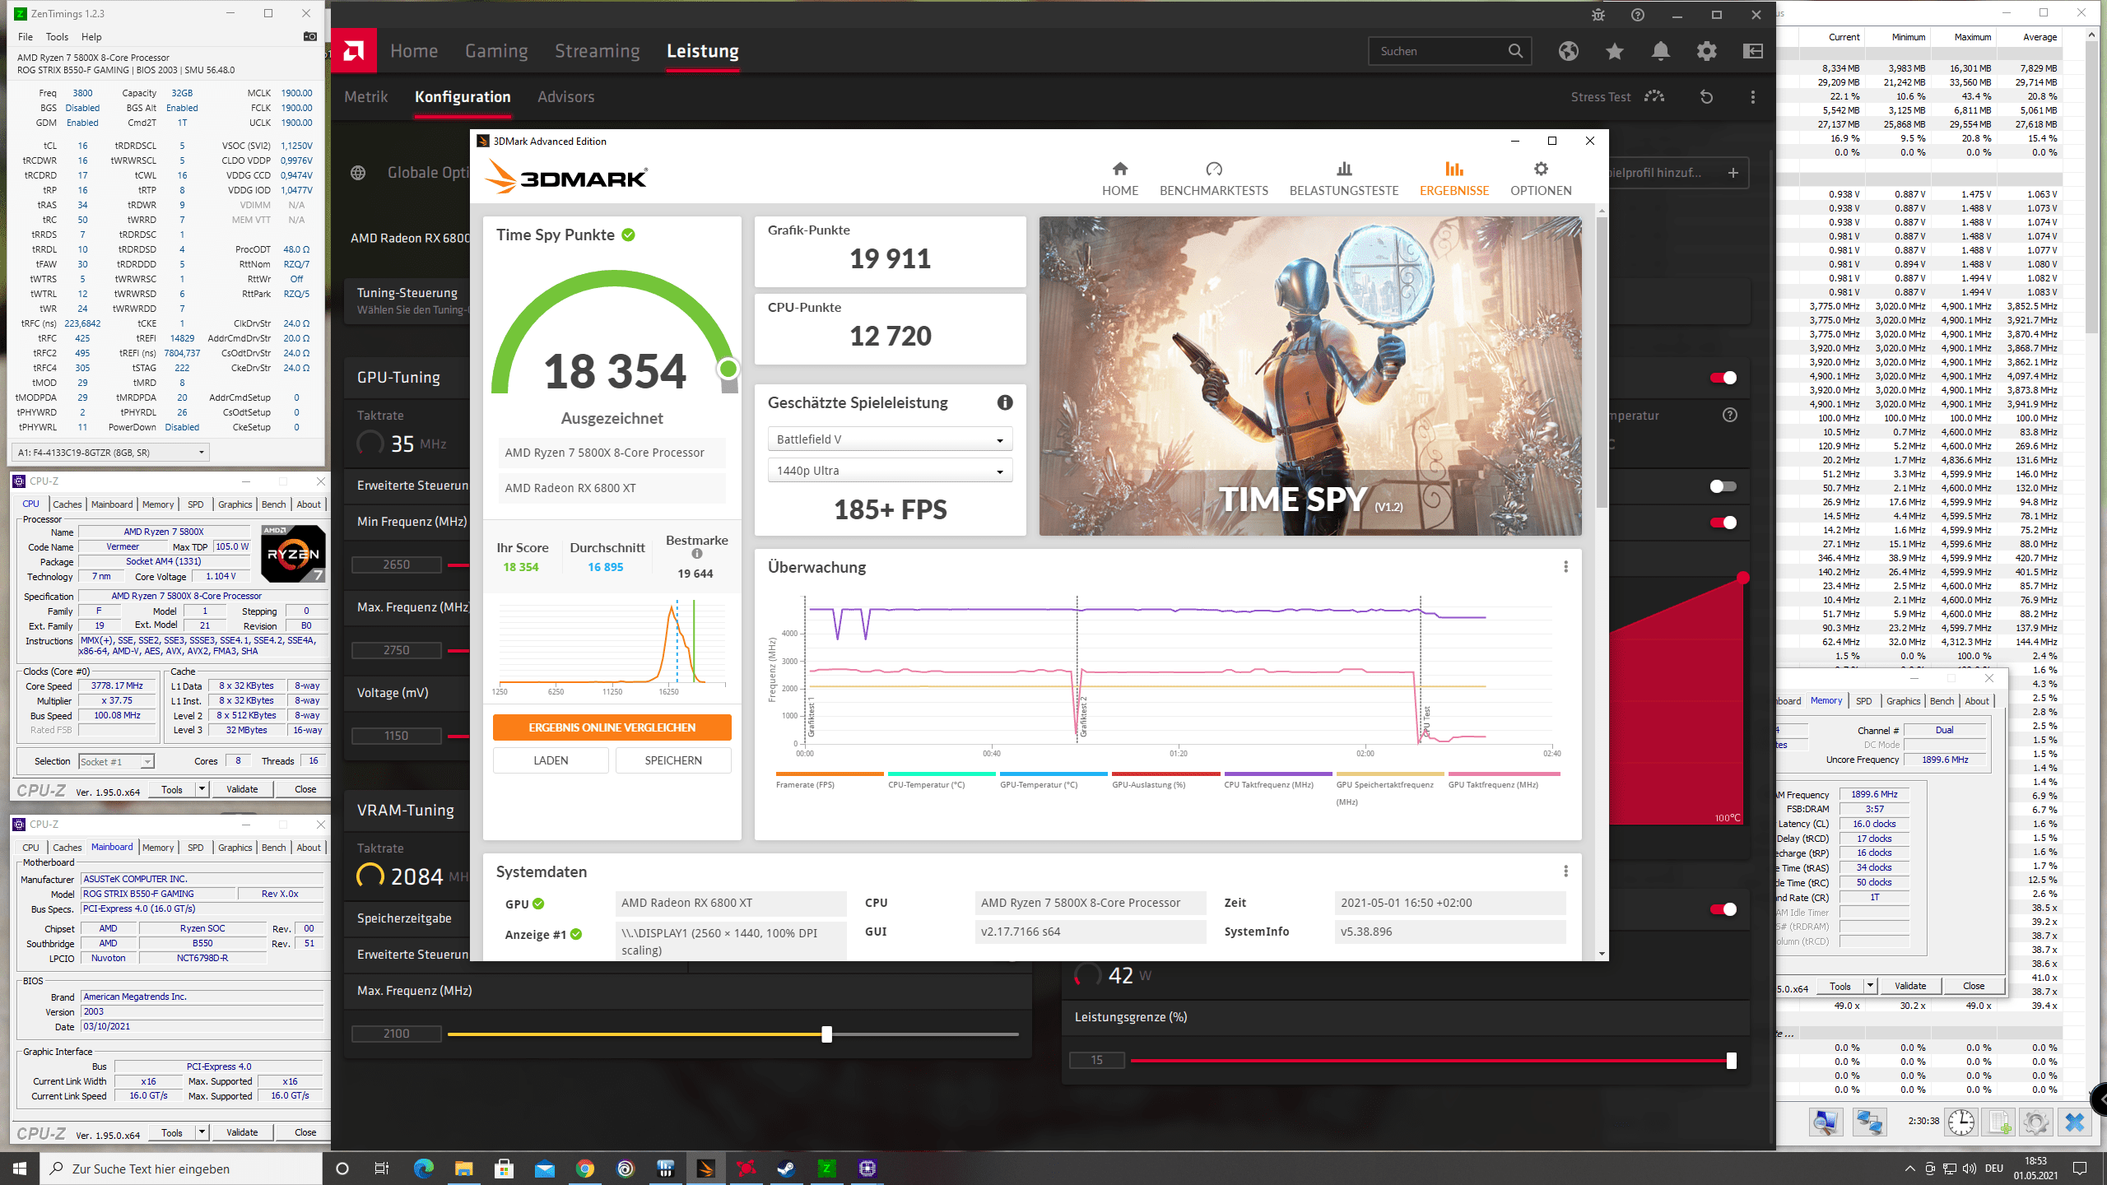This screenshot has height=1185, width=2107.
Task: Click Radeon sidebar layout icon
Action: [1753, 51]
